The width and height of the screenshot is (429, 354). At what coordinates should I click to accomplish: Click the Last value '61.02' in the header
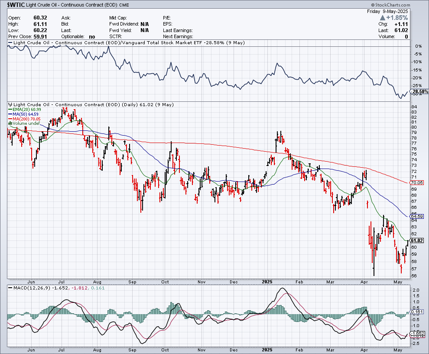(401, 30)
